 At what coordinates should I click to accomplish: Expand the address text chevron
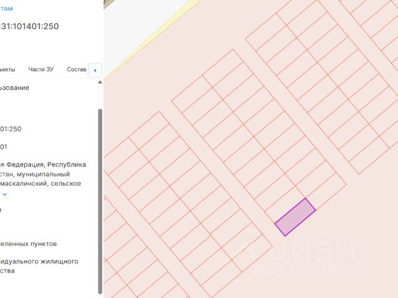(4, 194)
